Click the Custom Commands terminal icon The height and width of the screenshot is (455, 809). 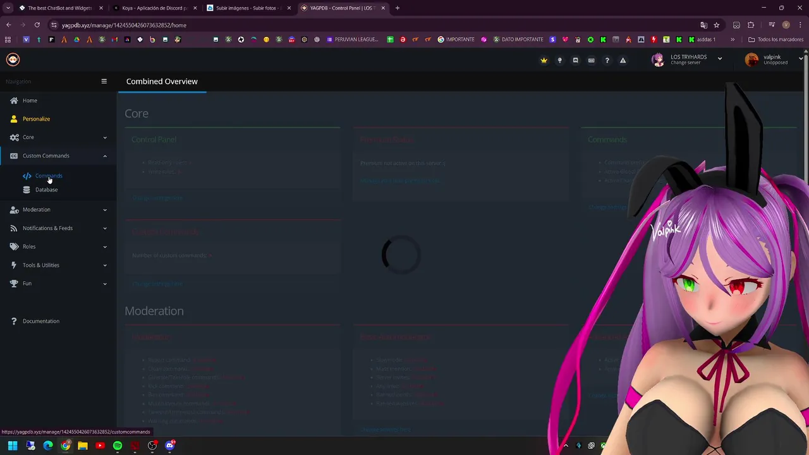point(14,155)
